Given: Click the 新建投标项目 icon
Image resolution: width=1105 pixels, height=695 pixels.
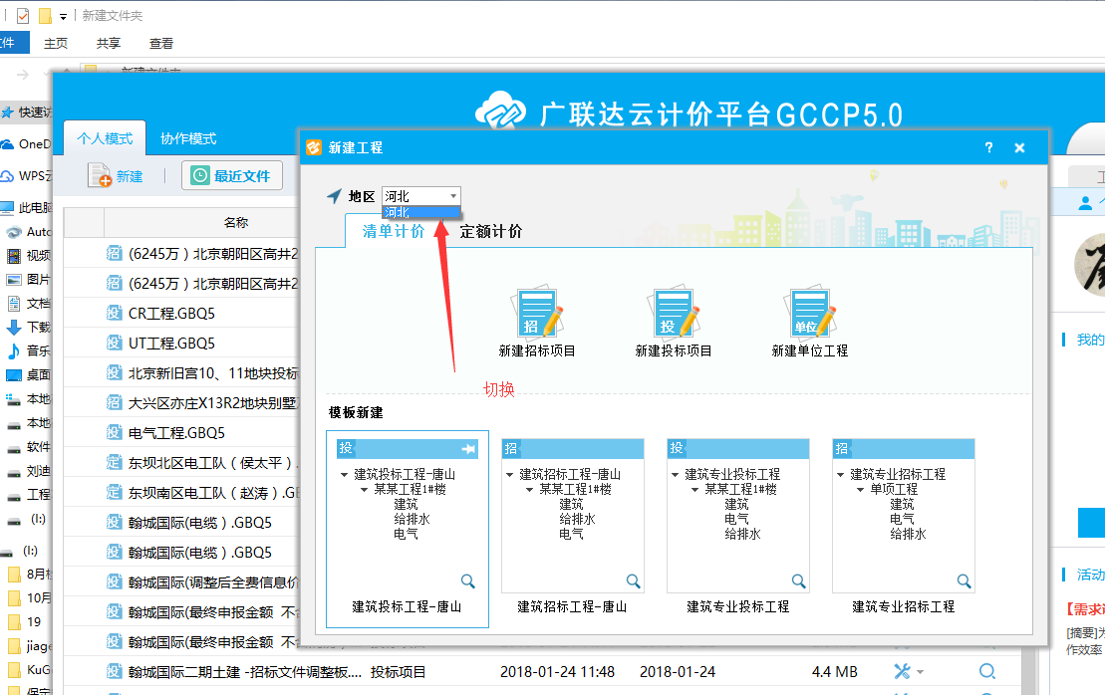Looking at the screenshot, I should [674, 312].
